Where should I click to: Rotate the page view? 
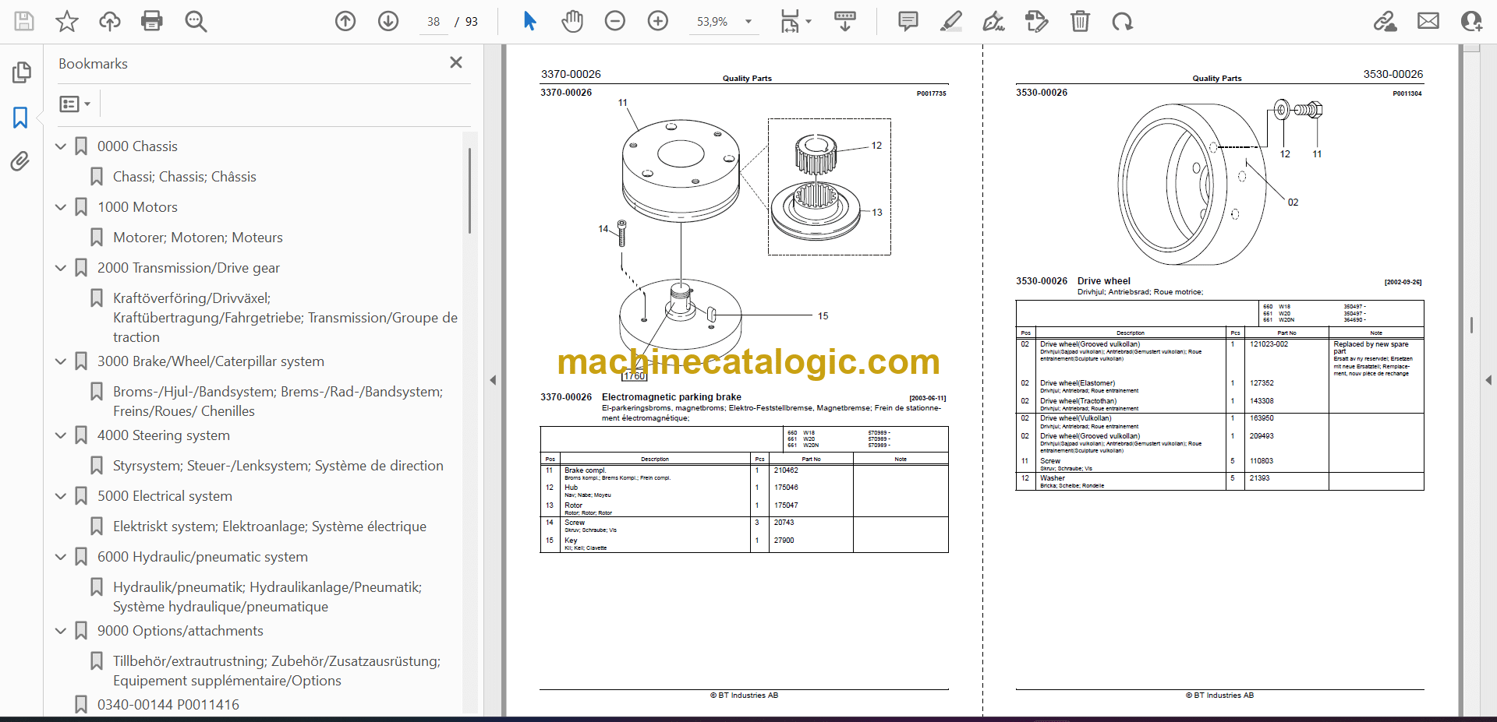[1123, 21]
